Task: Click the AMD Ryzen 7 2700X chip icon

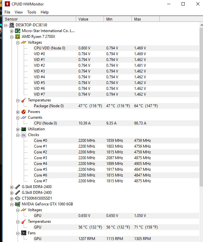Action: (x=18, y=37)
